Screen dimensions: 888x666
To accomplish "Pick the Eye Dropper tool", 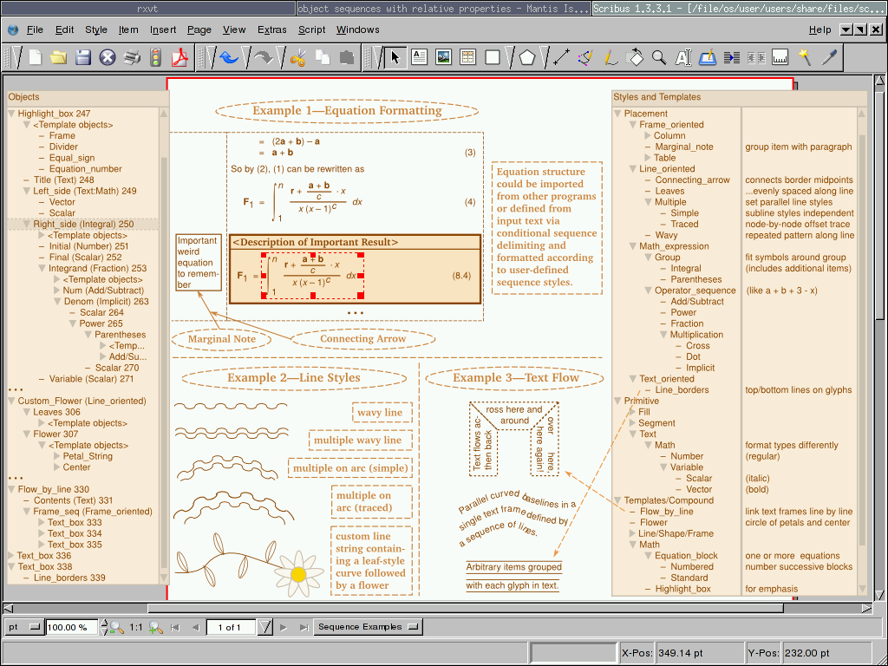I will pos(830,58).
